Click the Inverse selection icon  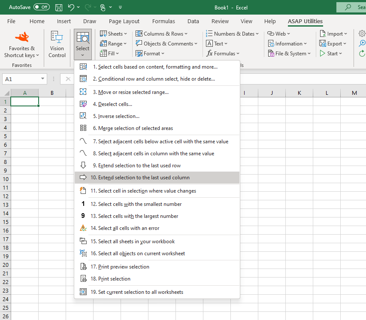(x=83, y=116)
